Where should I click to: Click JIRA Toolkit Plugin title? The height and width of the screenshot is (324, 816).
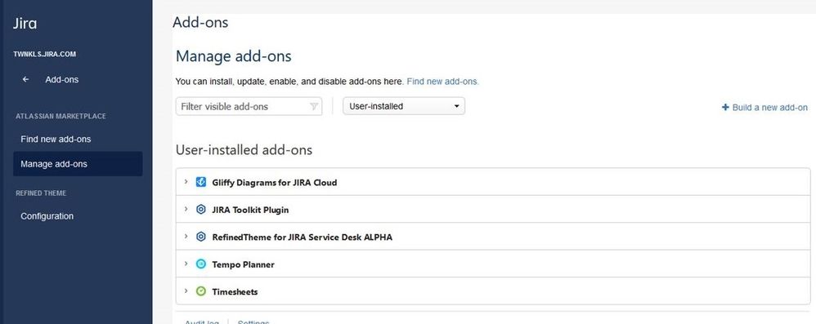coord(250,210)
